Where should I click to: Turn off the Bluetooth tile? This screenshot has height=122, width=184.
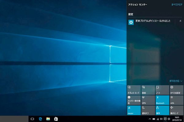162,100
